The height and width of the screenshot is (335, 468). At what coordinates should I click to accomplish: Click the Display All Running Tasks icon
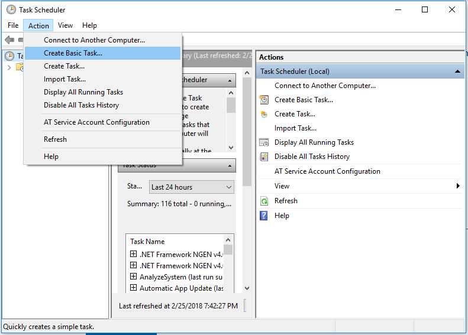(x=264, y=142)
